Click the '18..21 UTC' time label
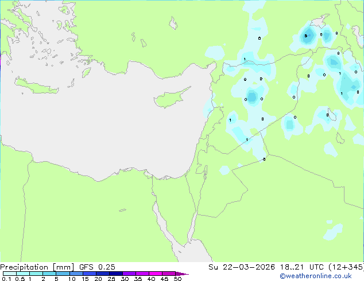The width and height of the screenshot is (364, 281). click(x=301, y=267)
